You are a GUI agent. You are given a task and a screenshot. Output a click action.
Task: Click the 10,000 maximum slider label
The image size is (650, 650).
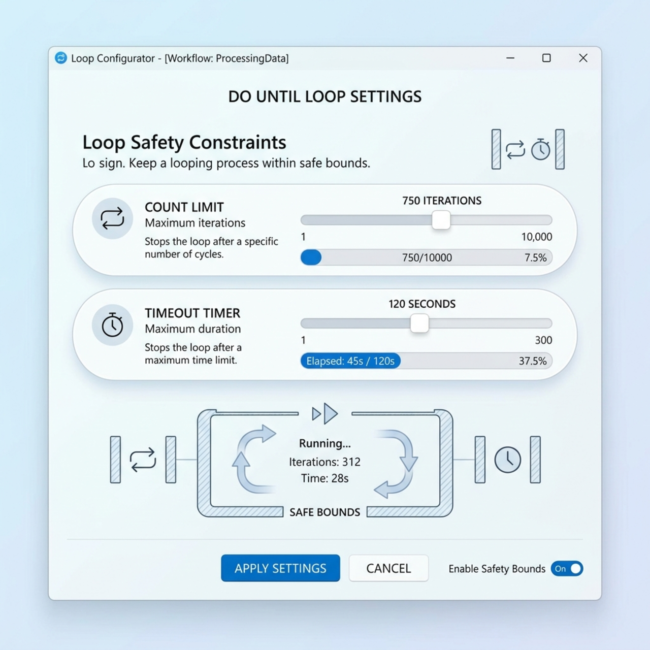tap(537, 237)
